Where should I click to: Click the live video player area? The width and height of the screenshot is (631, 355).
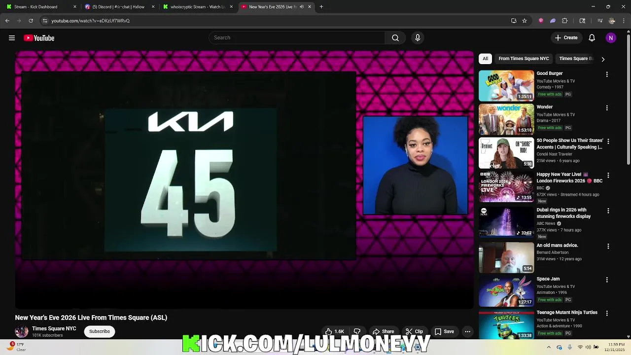[244, 179]
